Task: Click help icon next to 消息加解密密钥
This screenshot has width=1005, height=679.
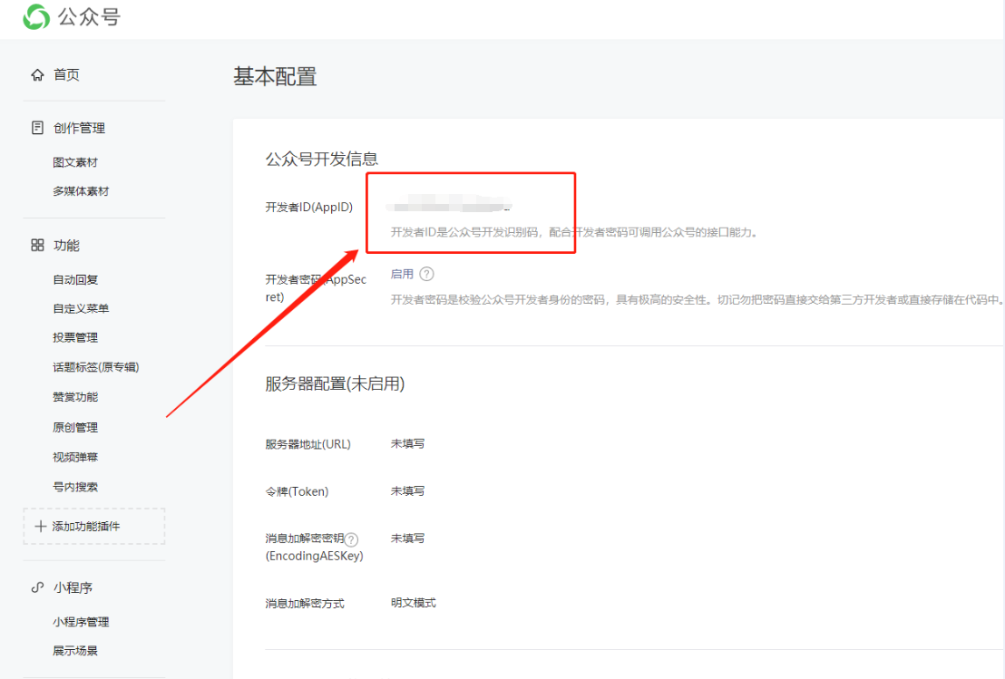Action: point(351,539)
